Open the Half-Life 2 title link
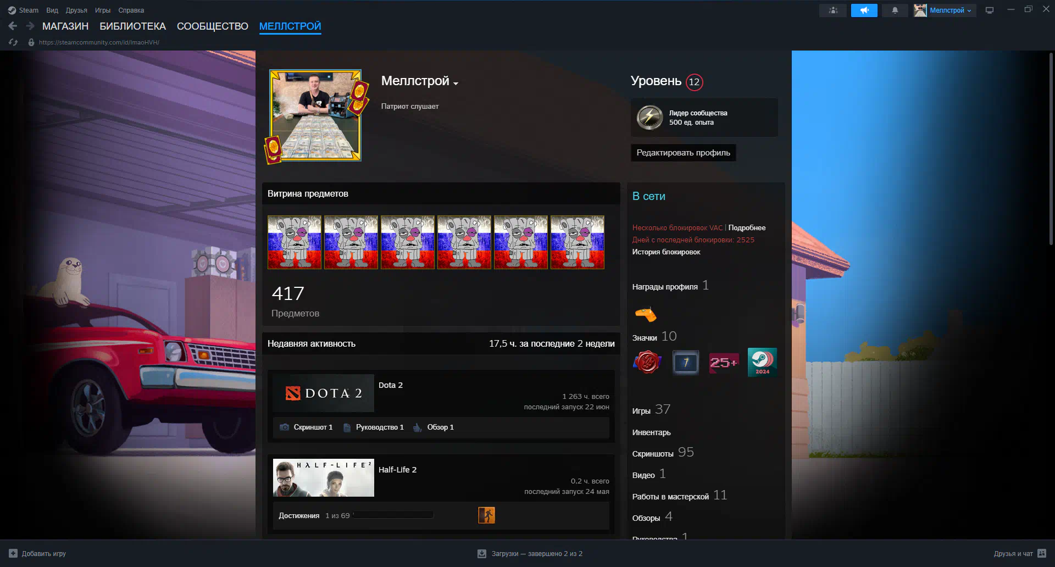The image size is (1055, 567). coord(398,470)
